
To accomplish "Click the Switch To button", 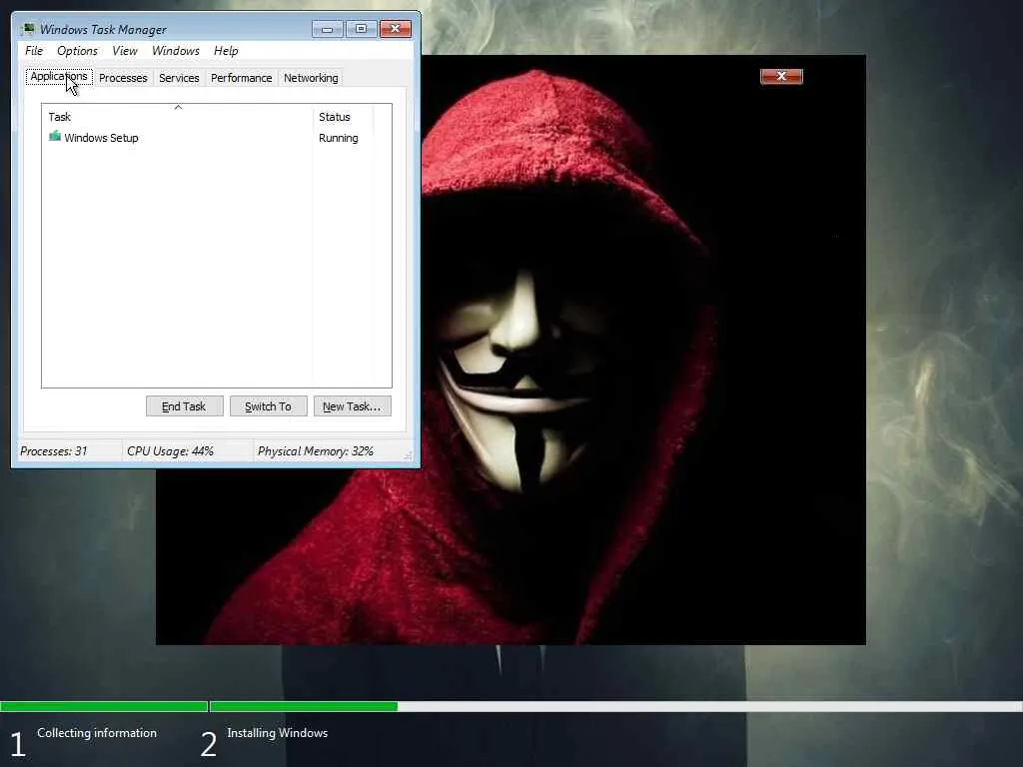I will (268, 406).
